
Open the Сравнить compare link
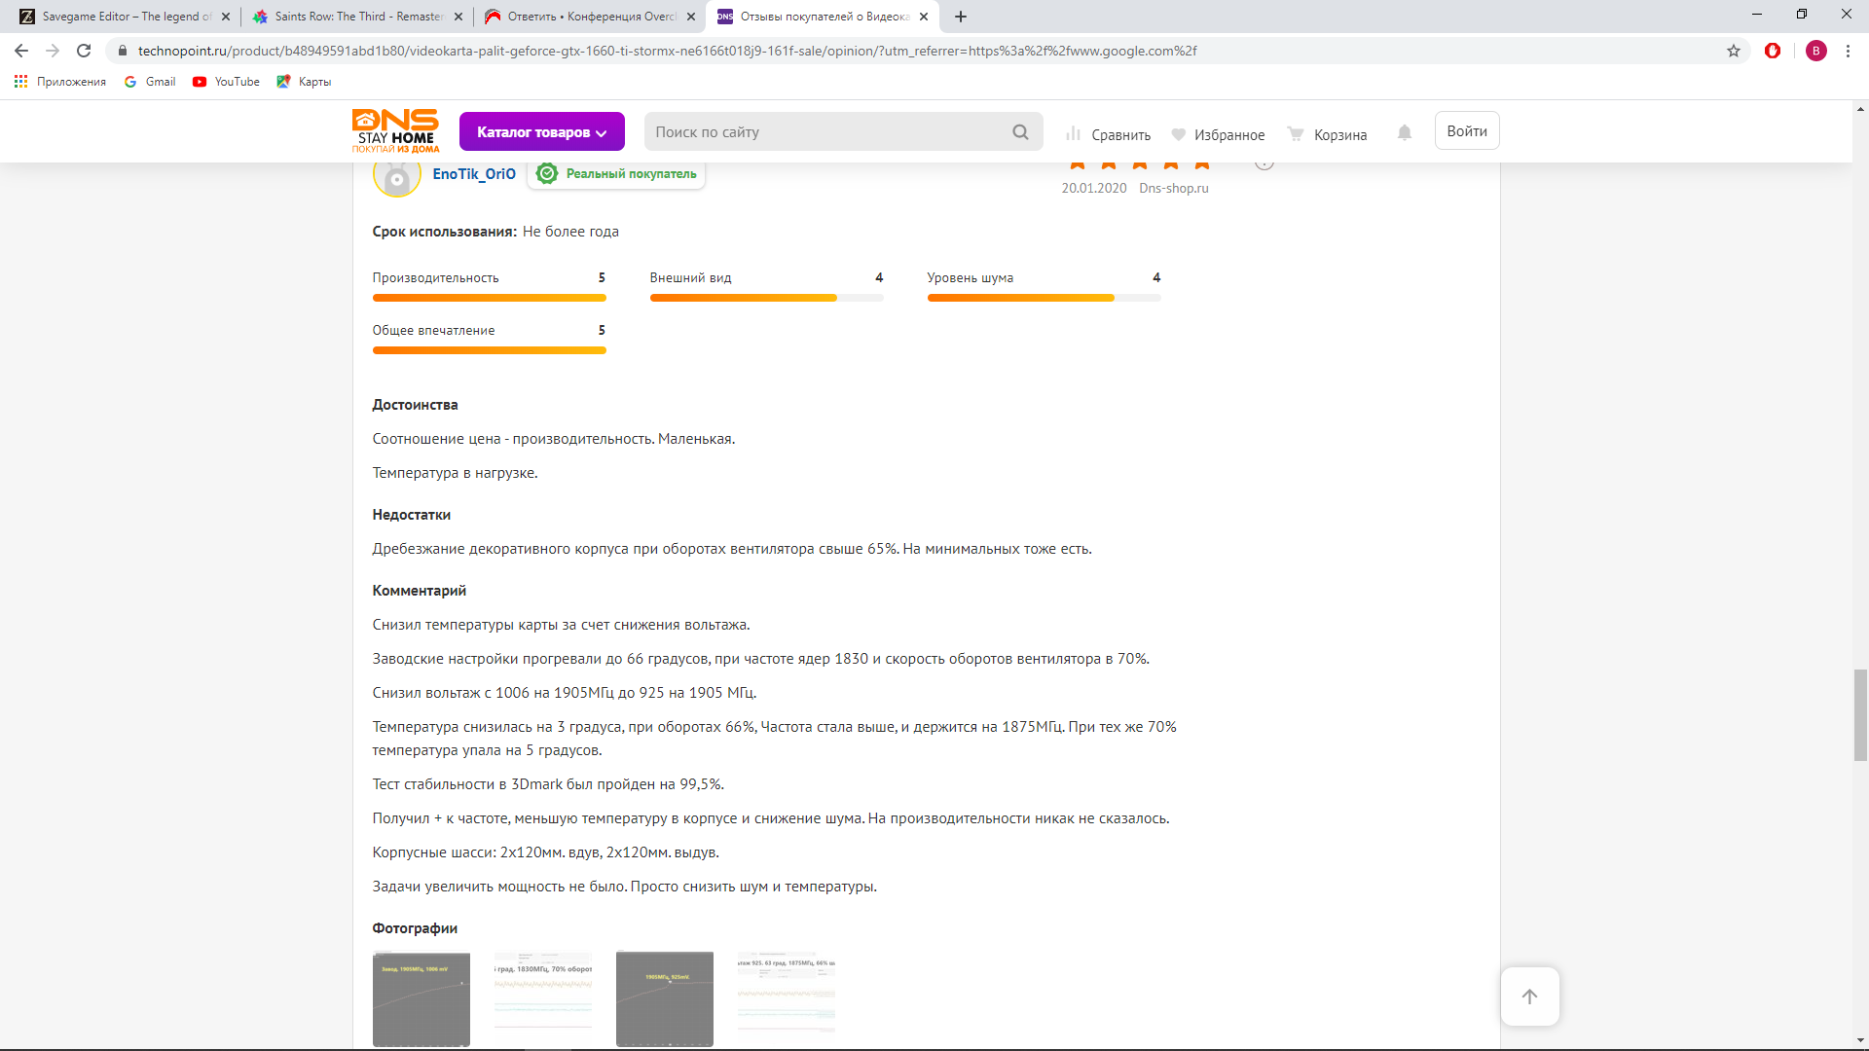pyautogui.click(x=1109, y=134)
